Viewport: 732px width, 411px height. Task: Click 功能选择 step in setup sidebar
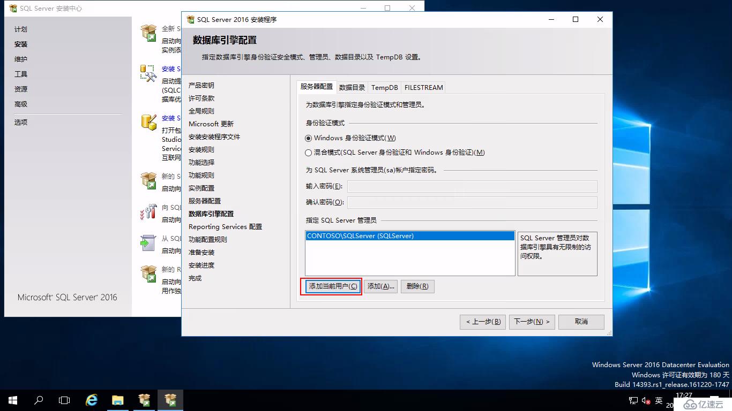(201, 162)
